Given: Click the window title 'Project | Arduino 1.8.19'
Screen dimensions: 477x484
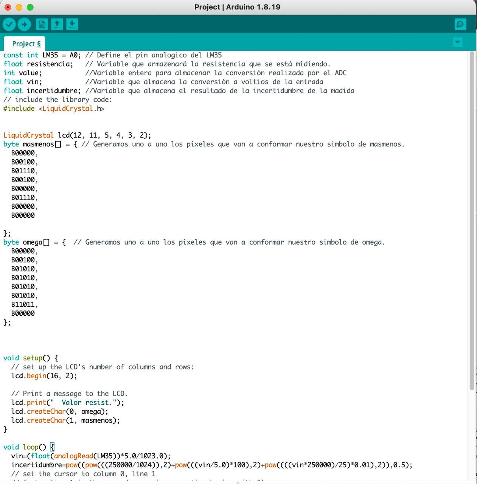Looking at the screenshot, I should click(238, 7).
